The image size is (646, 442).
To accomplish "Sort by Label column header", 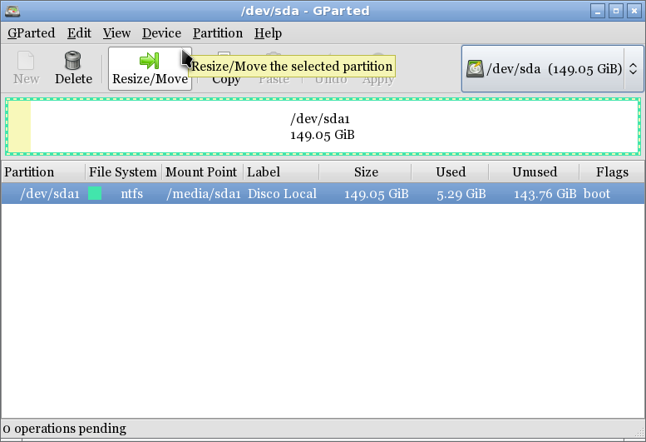I will pos(281,172).
